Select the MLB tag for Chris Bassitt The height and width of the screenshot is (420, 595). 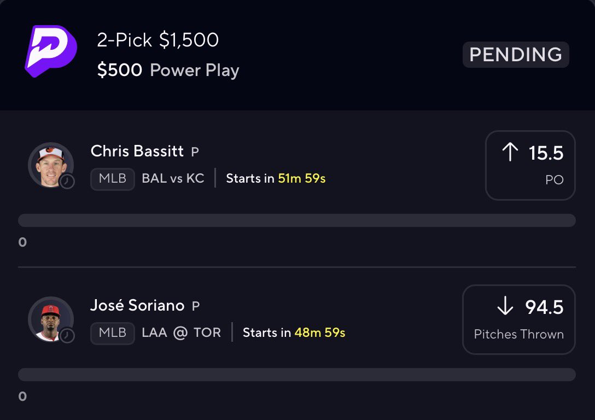[x=113, y=179]
